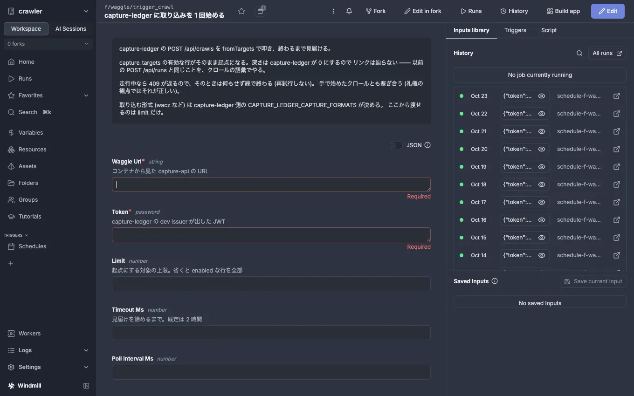Viewport: 634px width, 396px height.
Task: Select the Oct 20 history row date
Action: [x=479, y=149]
